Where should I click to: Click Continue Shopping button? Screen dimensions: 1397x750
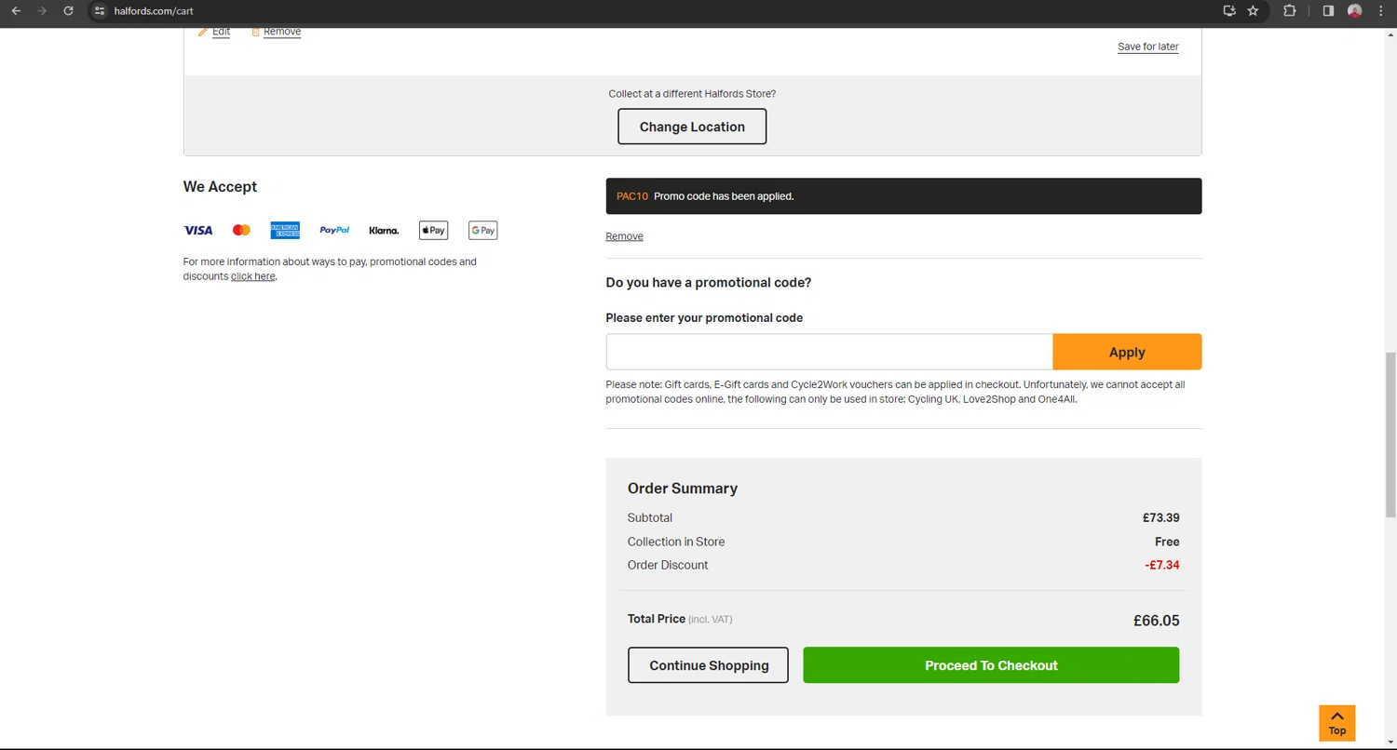click(708, 665)
